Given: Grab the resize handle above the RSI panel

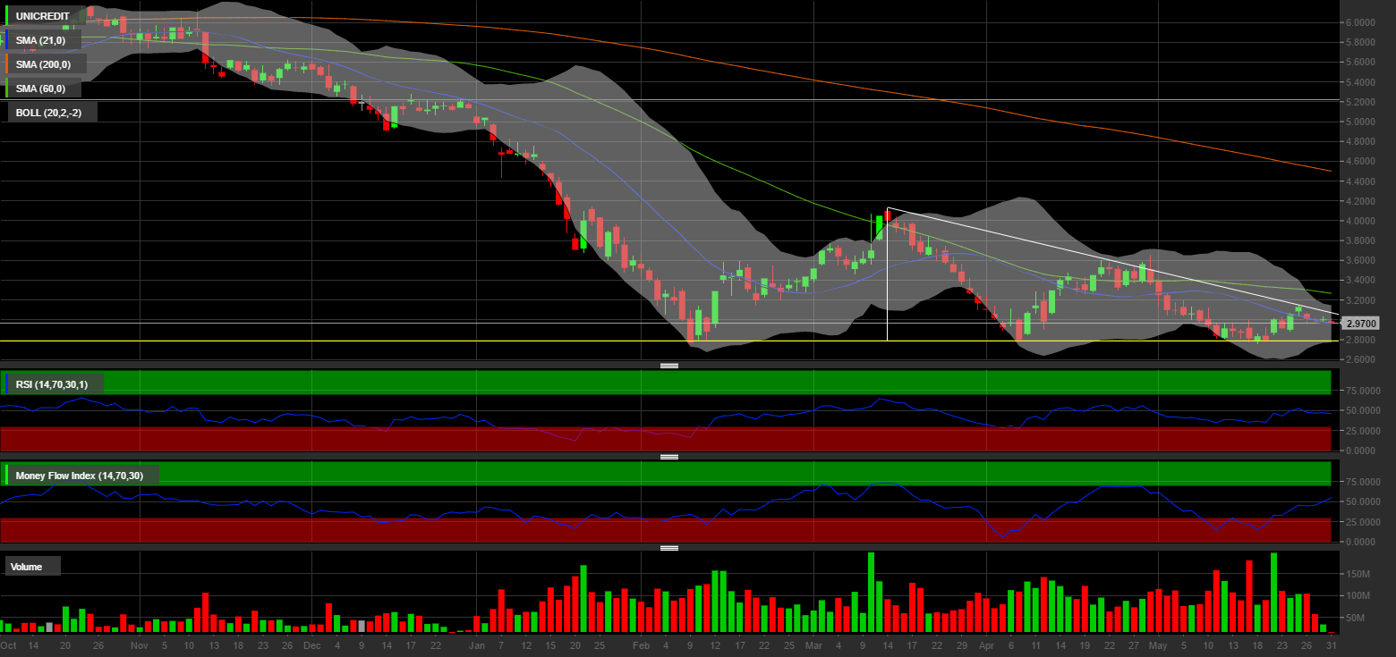Looking at the screenshot, I should 669,366.
